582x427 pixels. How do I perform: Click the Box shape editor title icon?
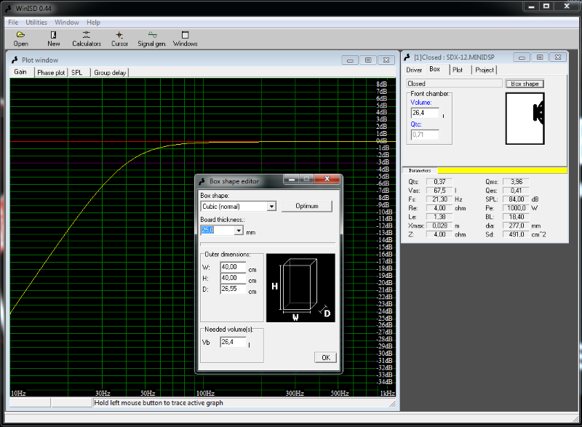(202, 181)
